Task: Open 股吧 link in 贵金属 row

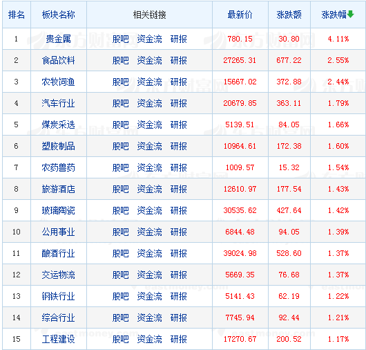Action: pyautogui.click(x=120, y=39)
